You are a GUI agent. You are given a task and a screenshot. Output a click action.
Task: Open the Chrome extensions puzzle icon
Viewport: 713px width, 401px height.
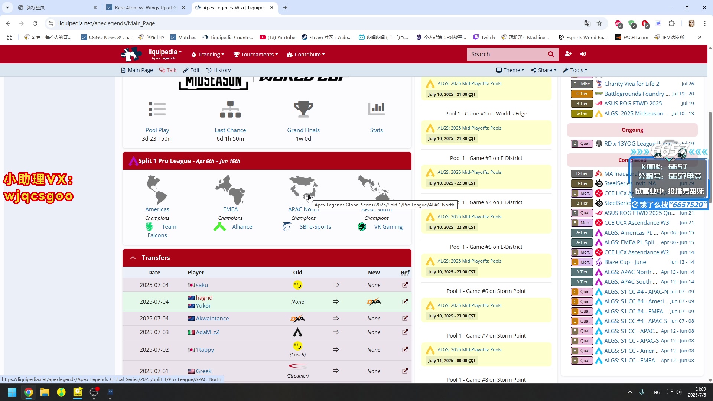point(671,23)
